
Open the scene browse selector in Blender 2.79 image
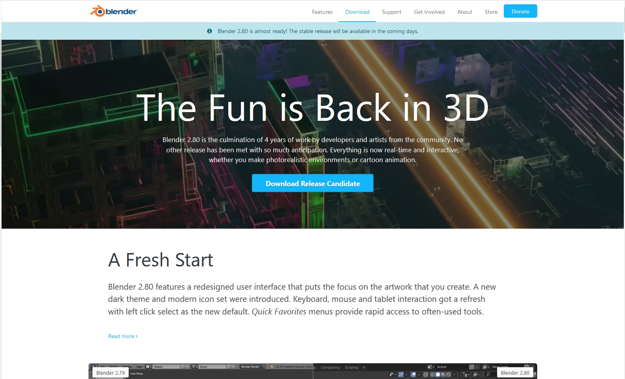coord(194,366)
